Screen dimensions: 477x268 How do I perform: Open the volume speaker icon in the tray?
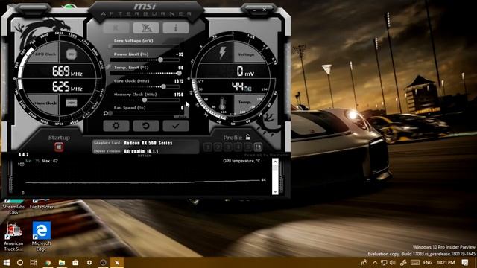(x=393, y=262)
